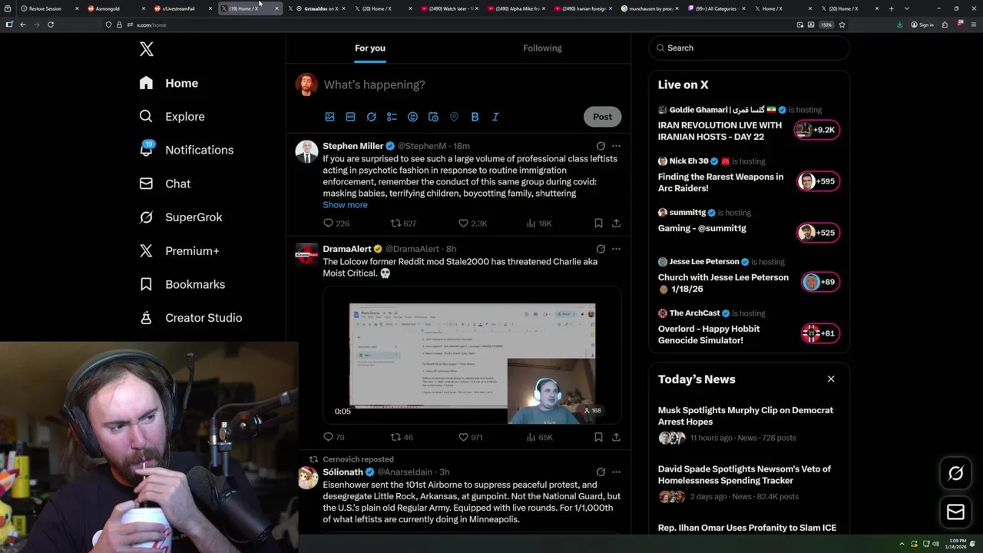Click the Post button
Image resolution: width=983 pixels, height=553 pixels.
click(x=602, y=117)
